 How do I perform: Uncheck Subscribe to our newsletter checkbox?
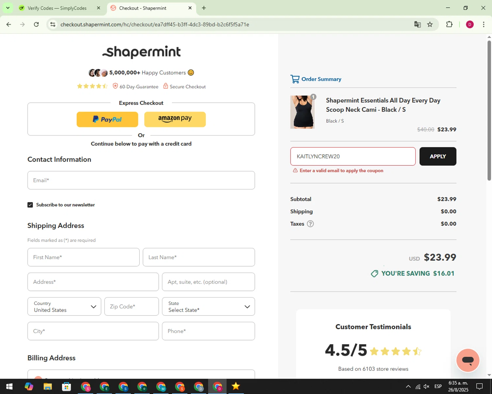click(x=30, y=205)
